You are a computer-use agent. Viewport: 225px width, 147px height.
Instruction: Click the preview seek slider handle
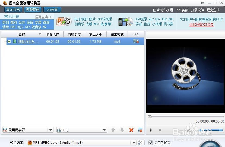click(150, 117)
